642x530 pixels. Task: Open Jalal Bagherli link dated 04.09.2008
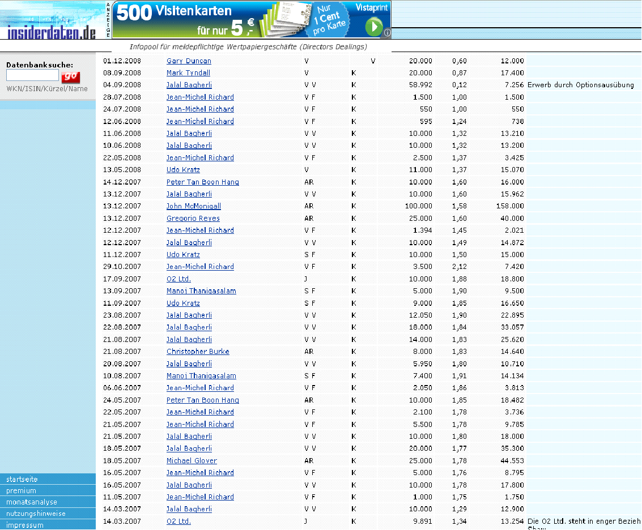click(189, 85)
